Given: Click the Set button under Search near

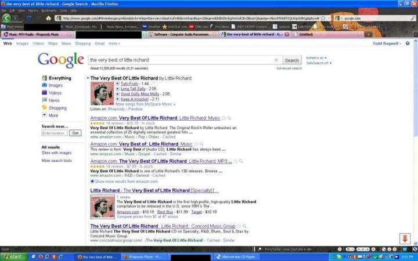Looking at the screenshot, I should point(75,133).
